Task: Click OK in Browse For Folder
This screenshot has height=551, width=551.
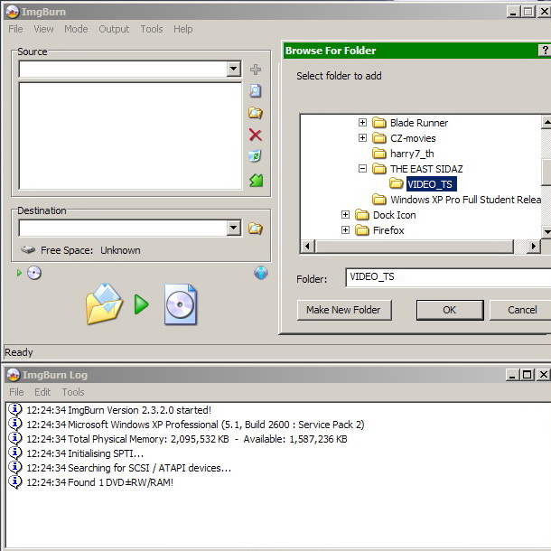Action: [450, 310]
